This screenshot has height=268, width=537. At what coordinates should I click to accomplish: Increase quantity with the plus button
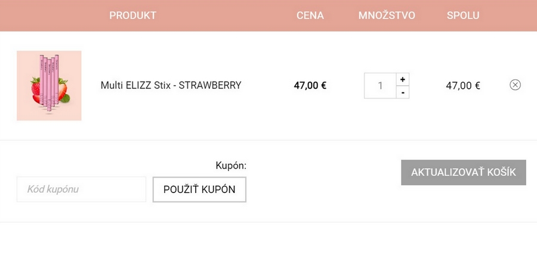coord(402,79)
